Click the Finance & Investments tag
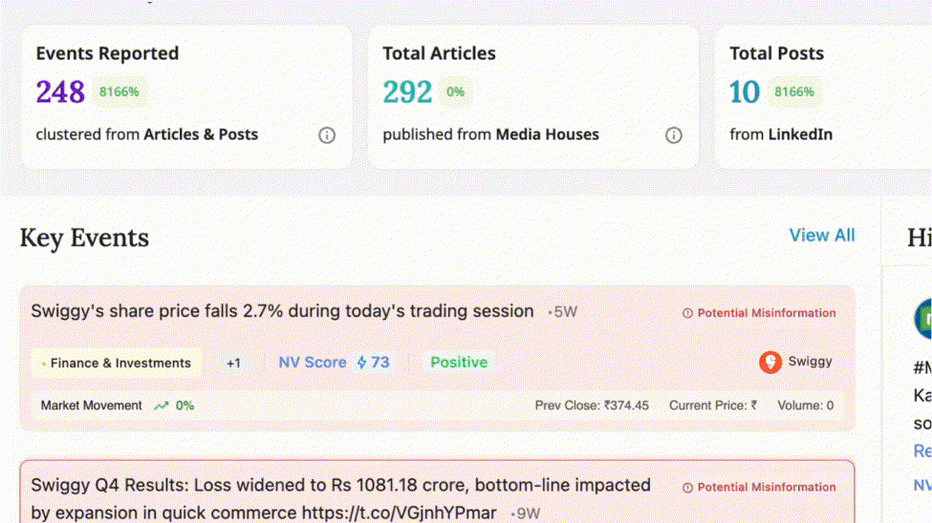This screenshot has width=932, height=523. pos(117,363)
